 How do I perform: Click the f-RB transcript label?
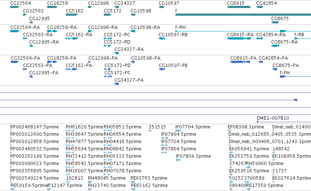pyautogui.click(x=299, y=35)
